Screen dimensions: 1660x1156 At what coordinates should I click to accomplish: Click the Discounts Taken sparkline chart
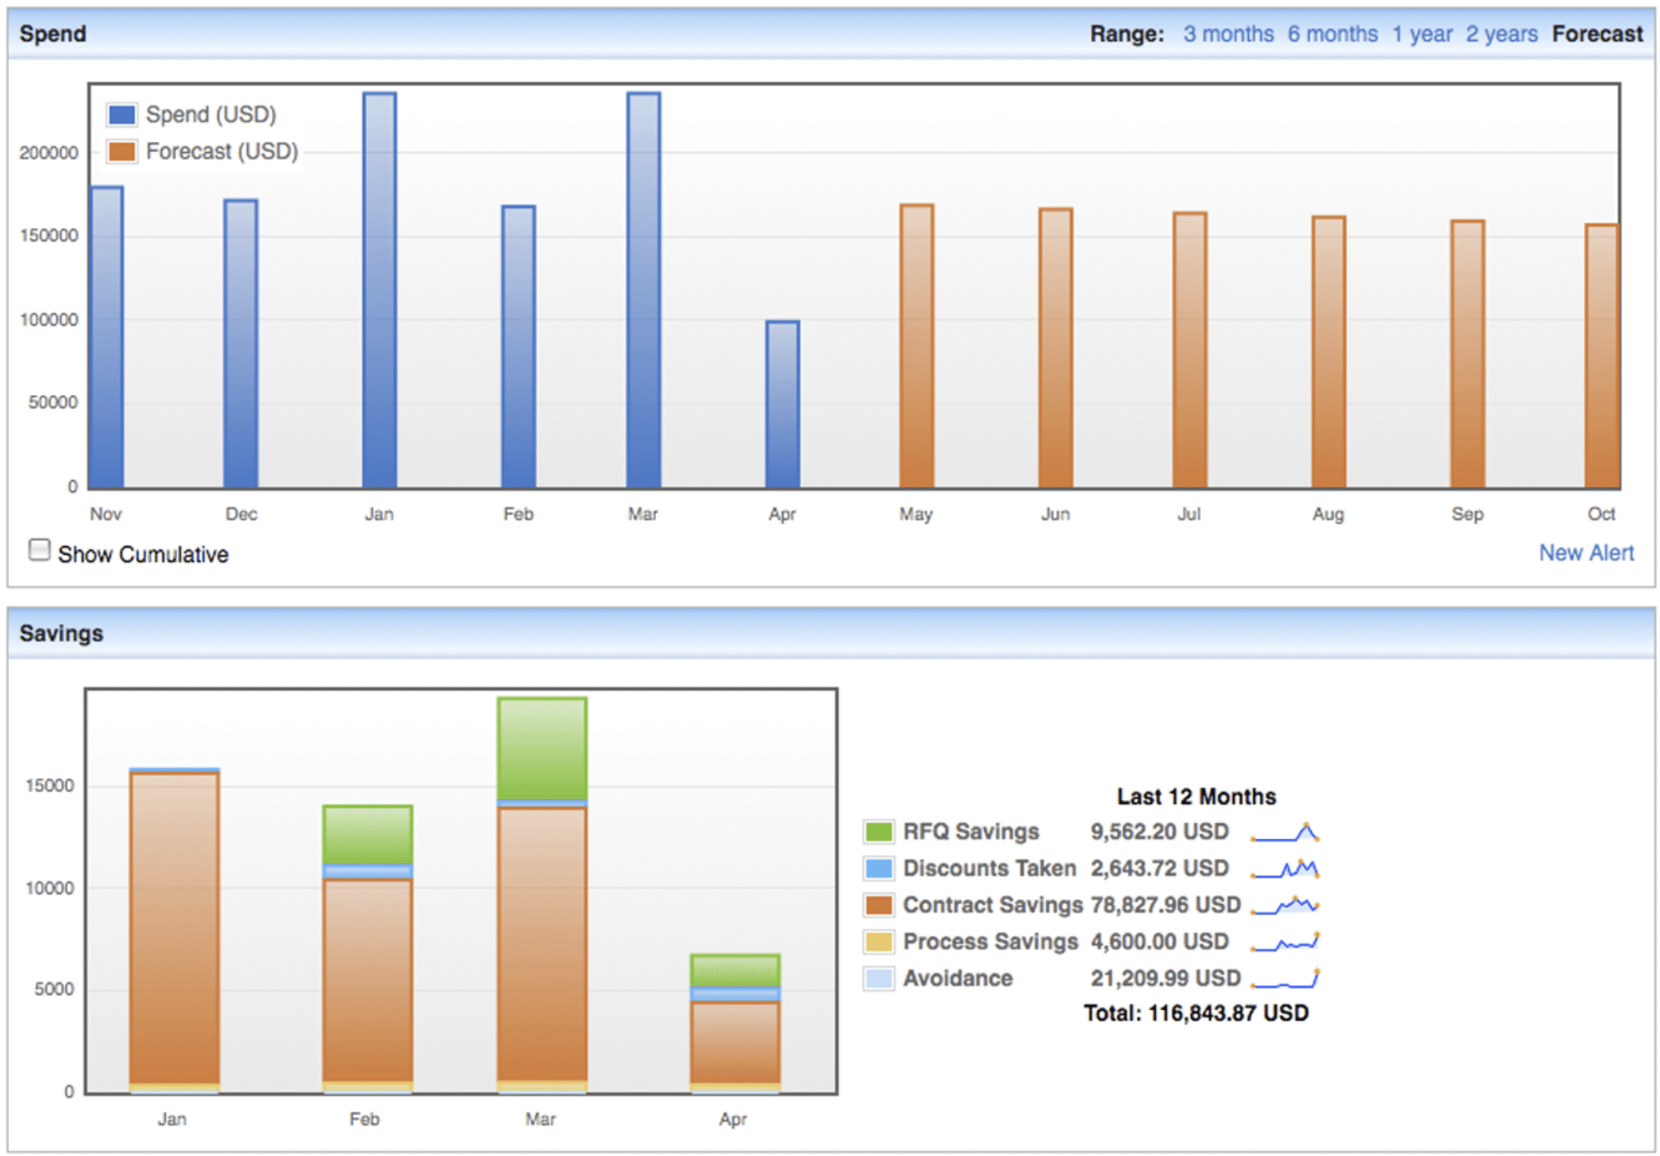(1285, 869)
